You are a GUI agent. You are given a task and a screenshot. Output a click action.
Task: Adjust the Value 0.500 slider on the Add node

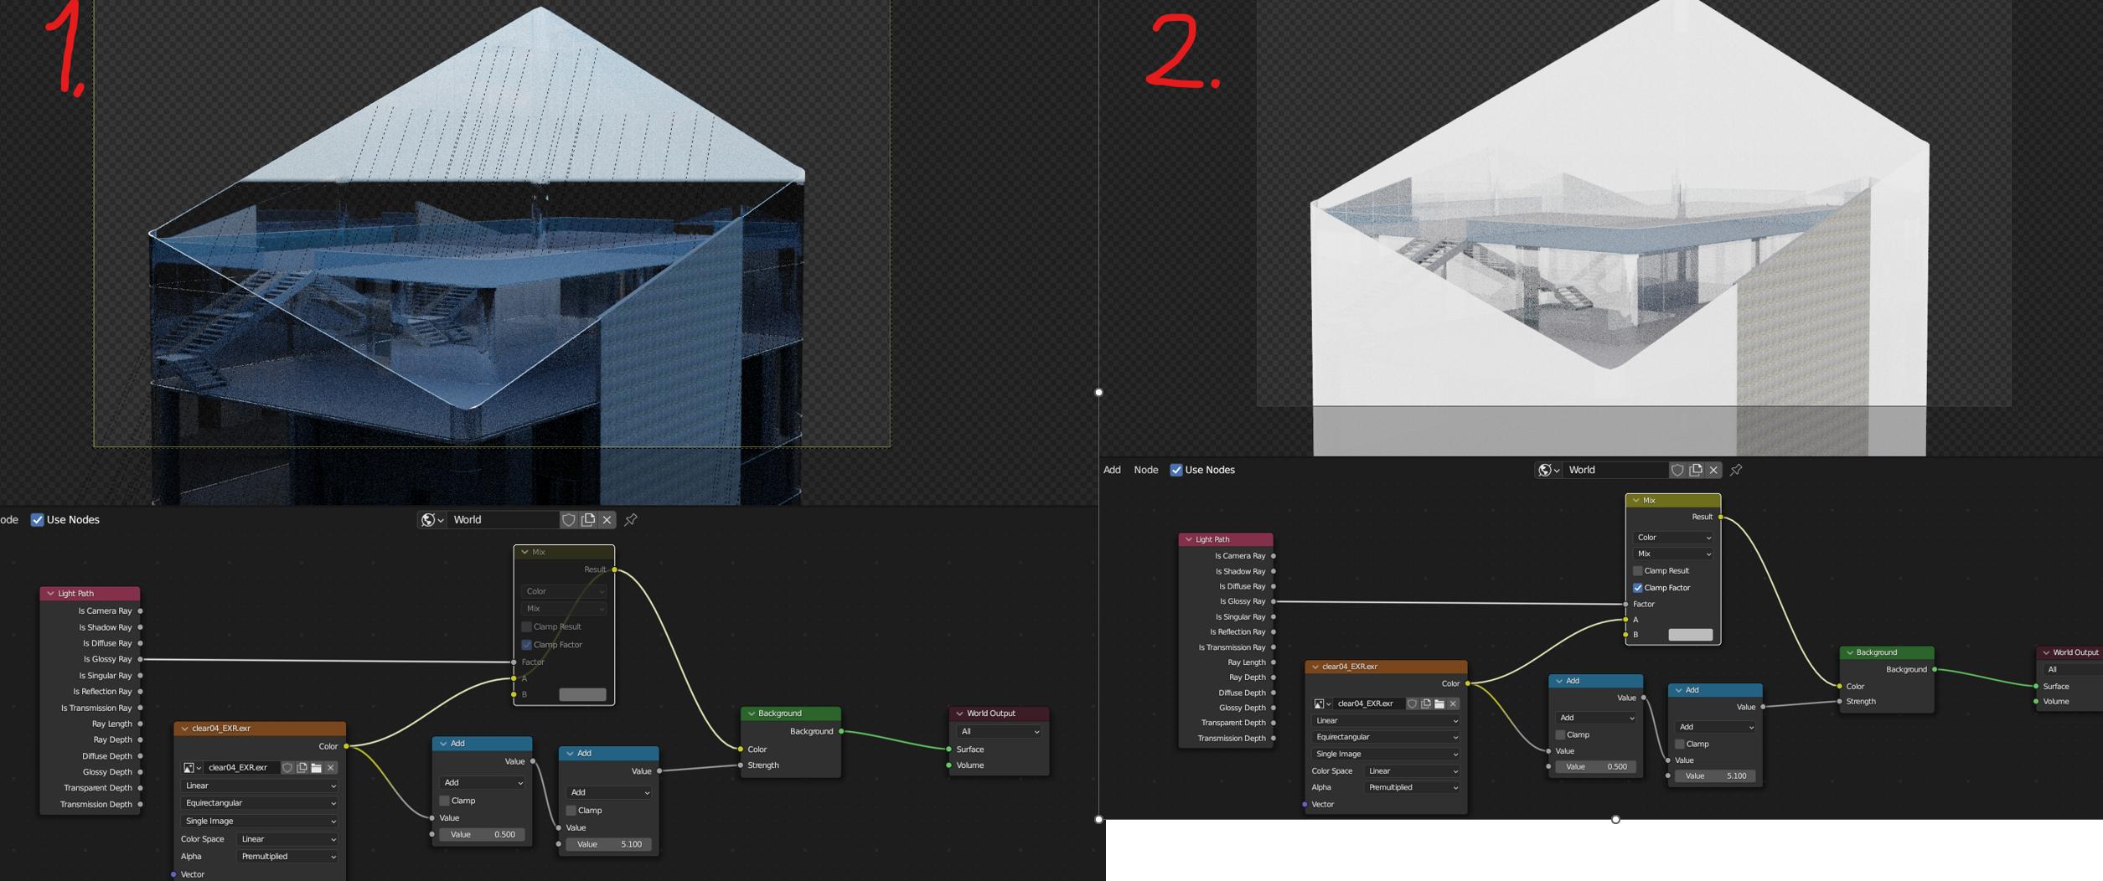[482, 834]
